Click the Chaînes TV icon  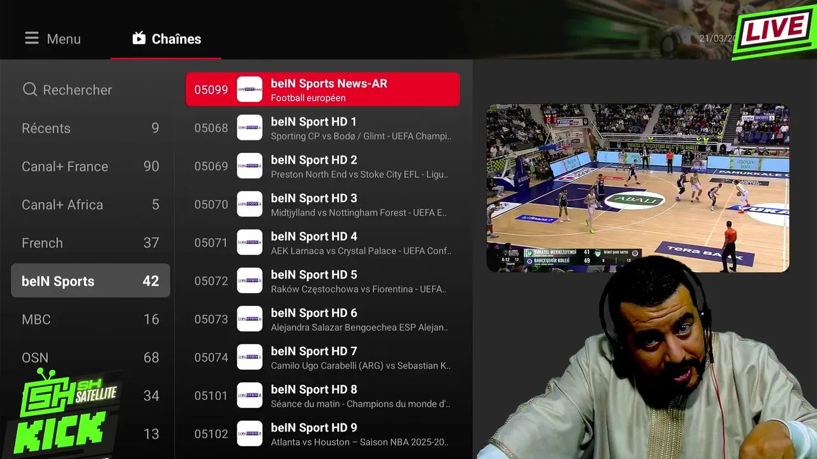pos(139,38)
